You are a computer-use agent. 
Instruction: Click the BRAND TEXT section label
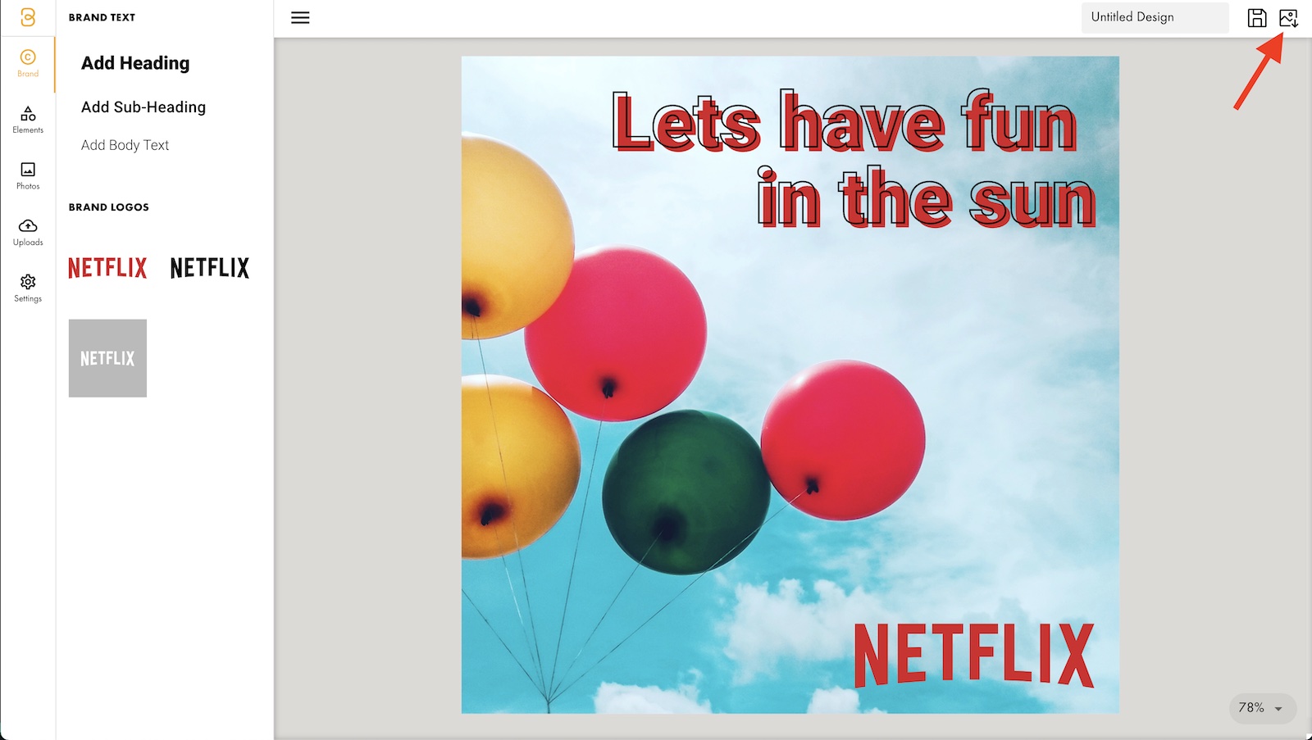pos(102,17)
